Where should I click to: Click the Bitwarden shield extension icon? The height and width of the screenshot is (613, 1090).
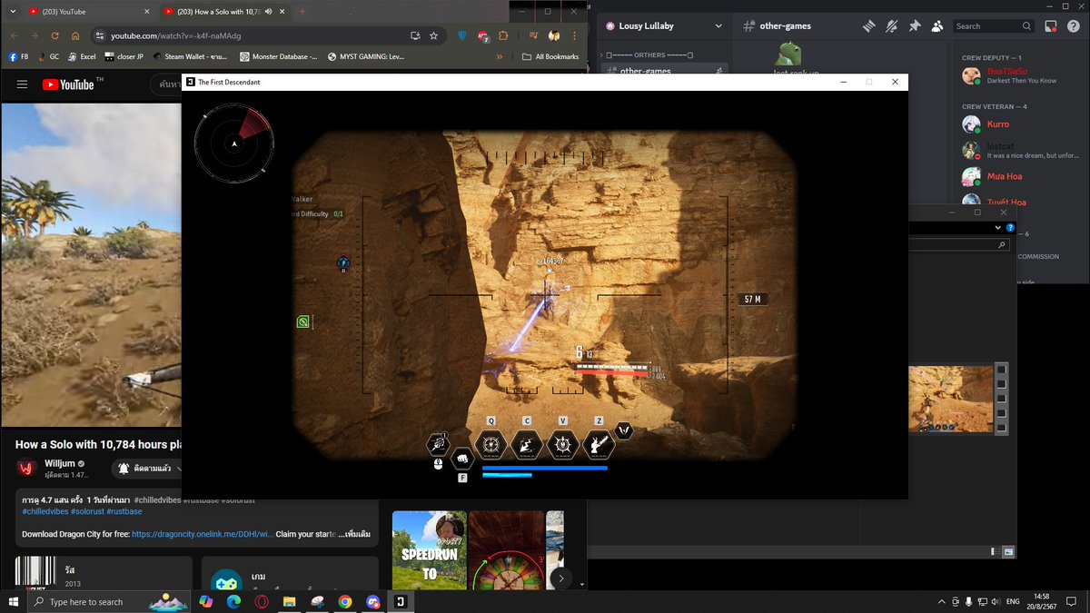[461, 35]
